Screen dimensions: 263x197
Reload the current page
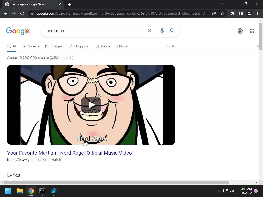click(x=22, y=13)
